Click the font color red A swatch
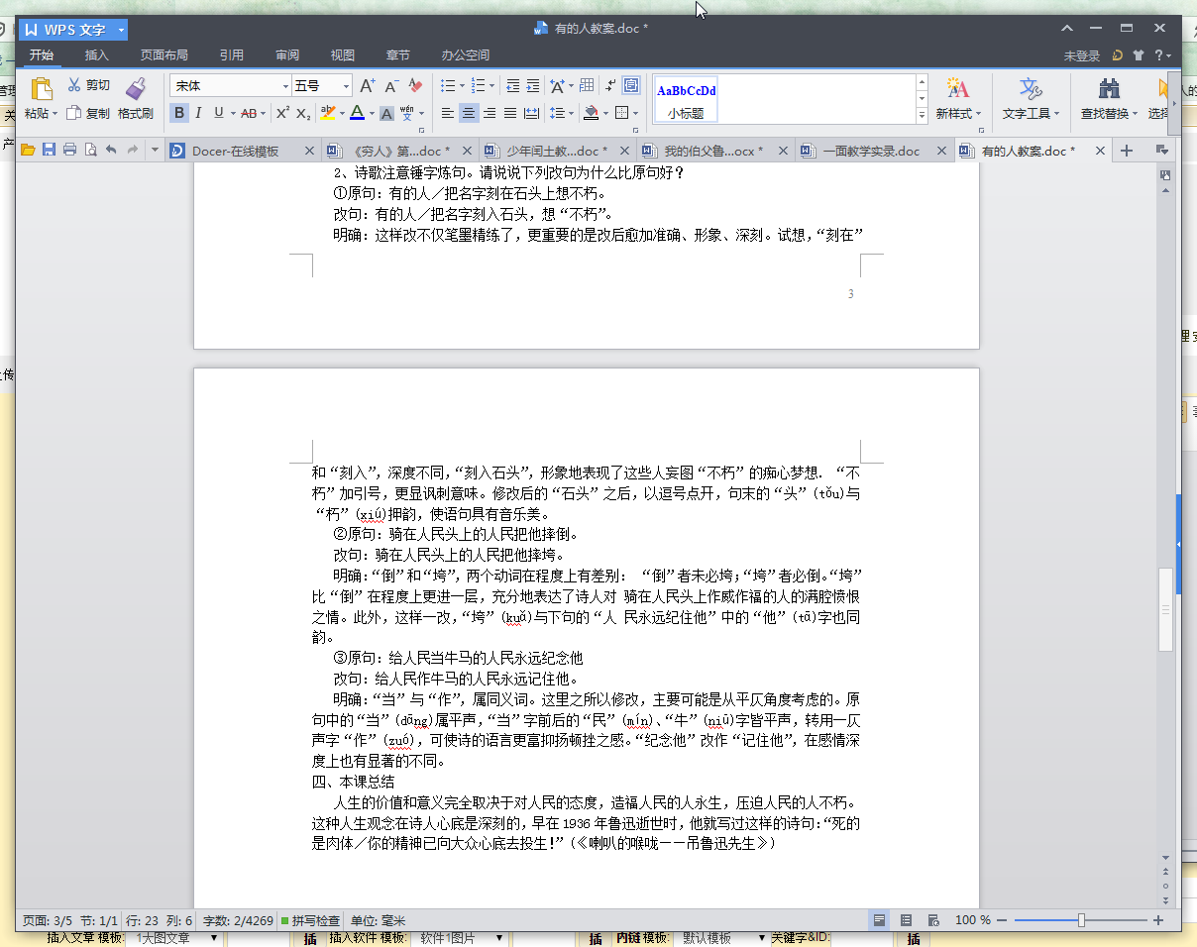The image size is (1197, 947). coord(357,113)
